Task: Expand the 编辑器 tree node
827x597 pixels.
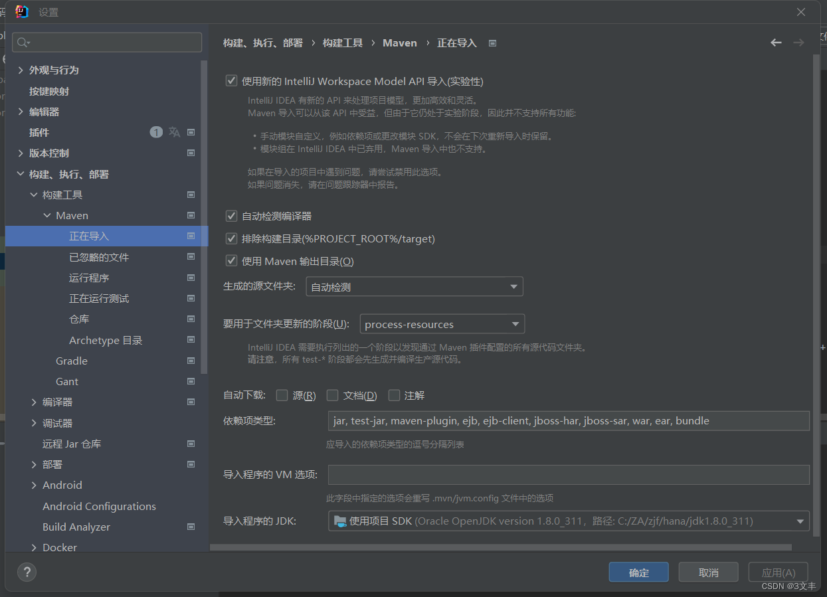Action: pyautogui.click(x=21, y=112)
